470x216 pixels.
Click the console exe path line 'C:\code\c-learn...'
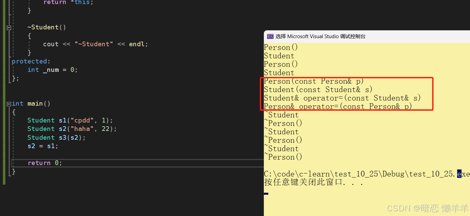(367, 174)
